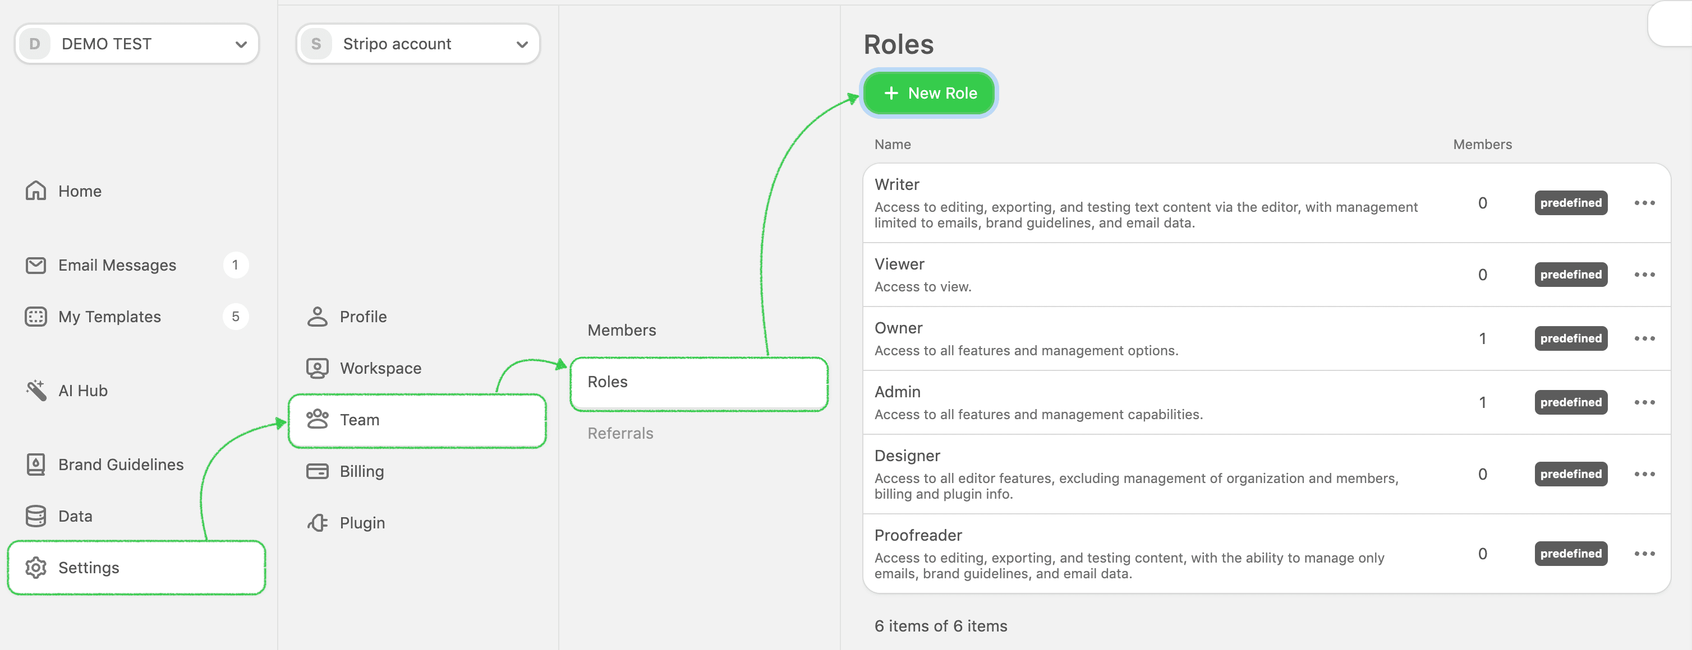Select the Settings gear icon
This screenshot has width=1692, height=650.
click(x=36, y=568)
